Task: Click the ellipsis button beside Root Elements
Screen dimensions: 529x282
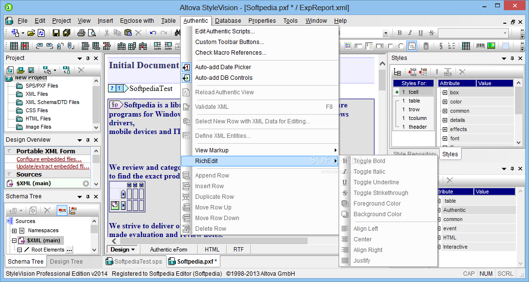Action: [x=69, y=250]
